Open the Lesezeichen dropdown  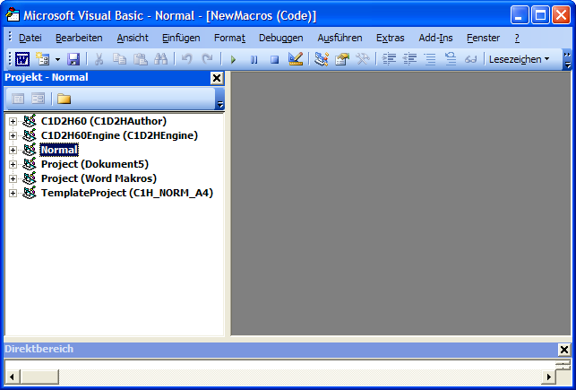[520, 59]
